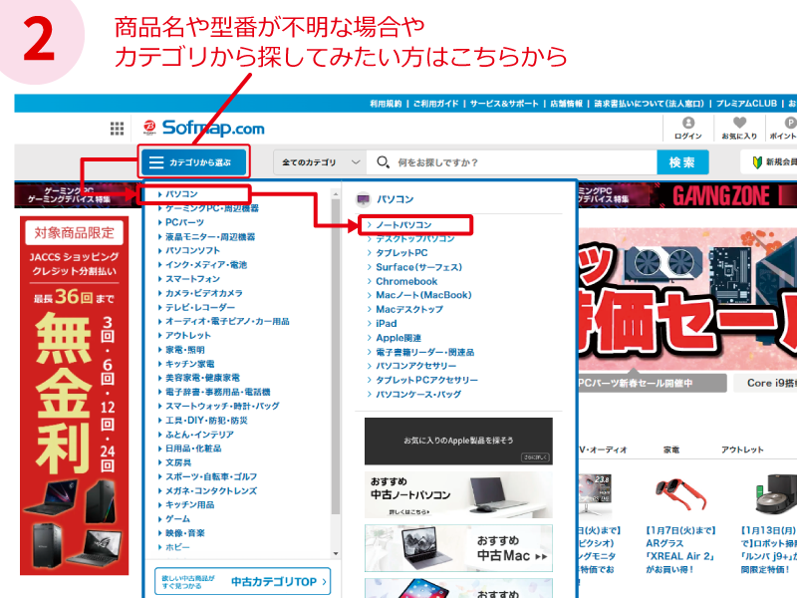
Task: Click the 新規会員 beginner mark icon
Action: coord(757,162)
